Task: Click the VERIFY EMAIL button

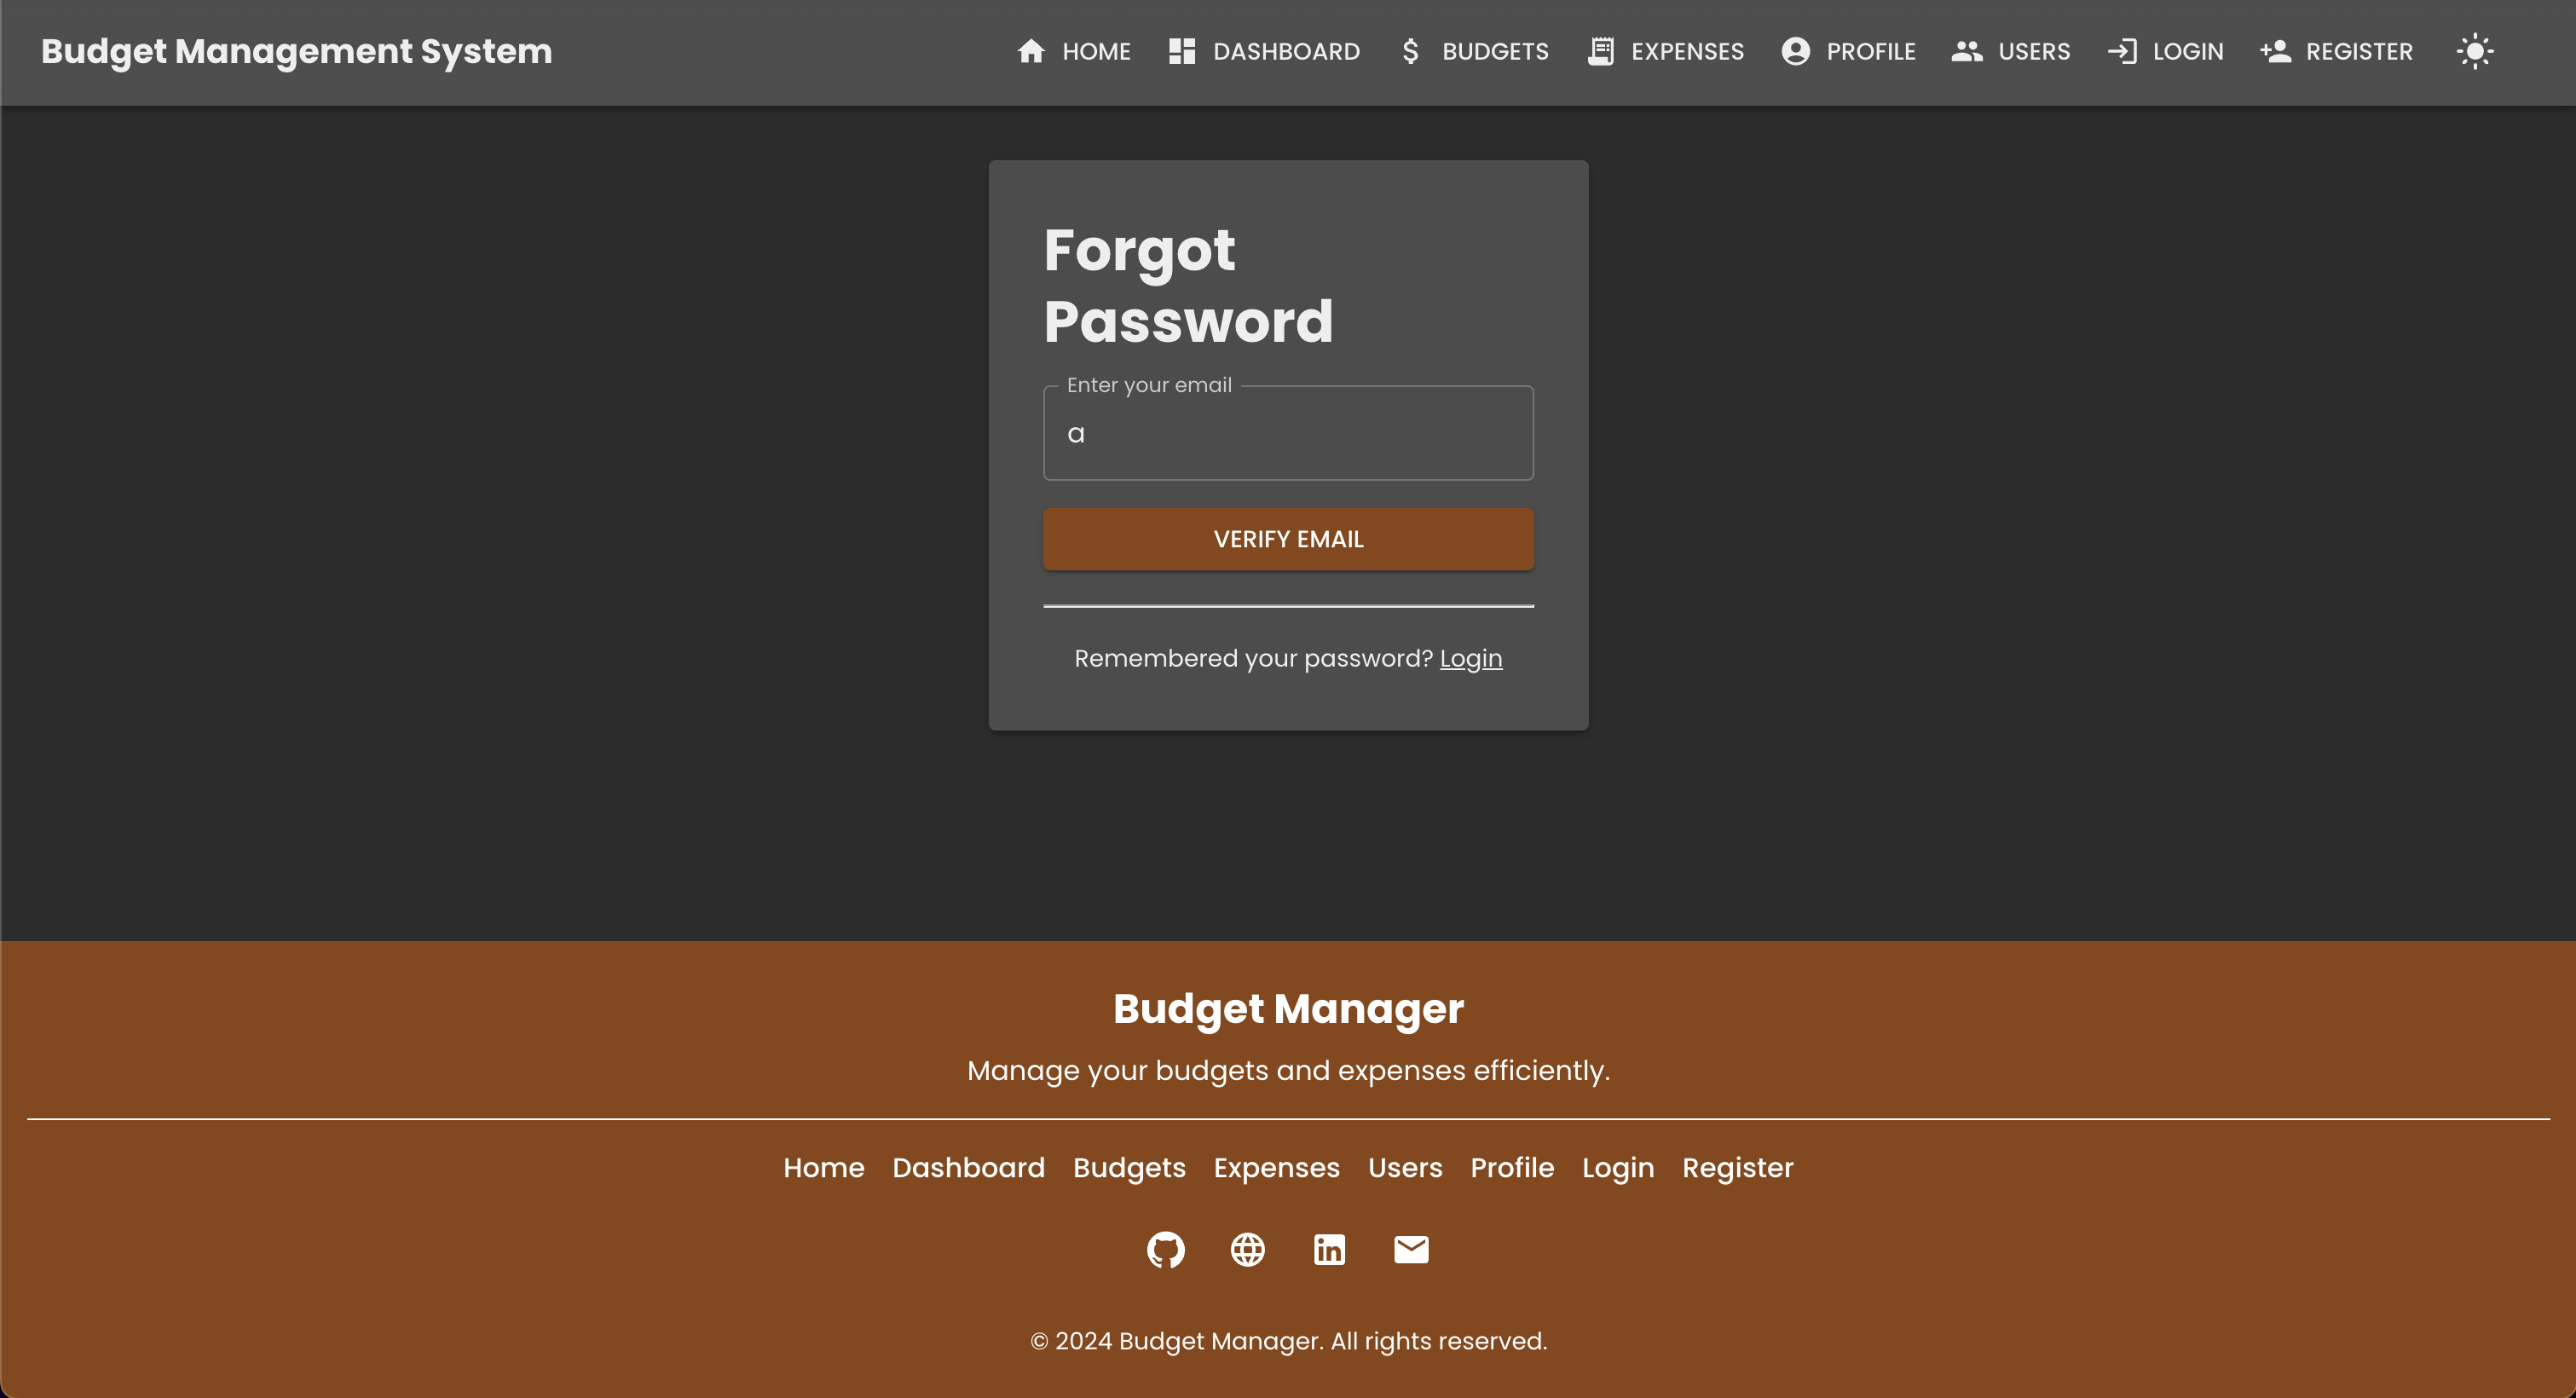Action: pyautogui.click(x=1289, y=539)
